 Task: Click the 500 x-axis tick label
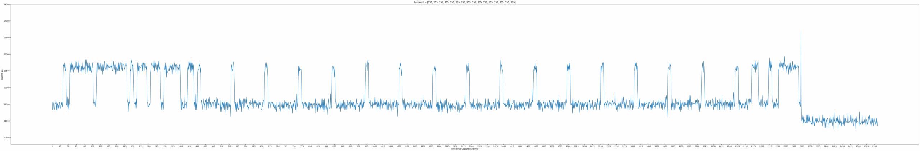click(x=213, y=146)
